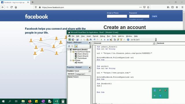
Task: Open the Insert UserForm dropdown arrow
Action: click(x=75, y=40)
